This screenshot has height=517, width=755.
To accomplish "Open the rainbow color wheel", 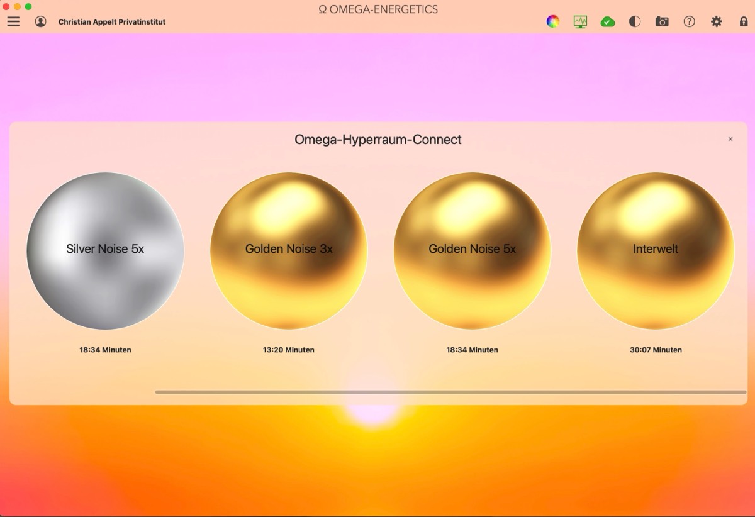I will pyautogui.click(x=552, y=21).
